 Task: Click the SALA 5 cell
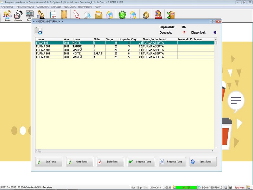(x=99, y=54)
